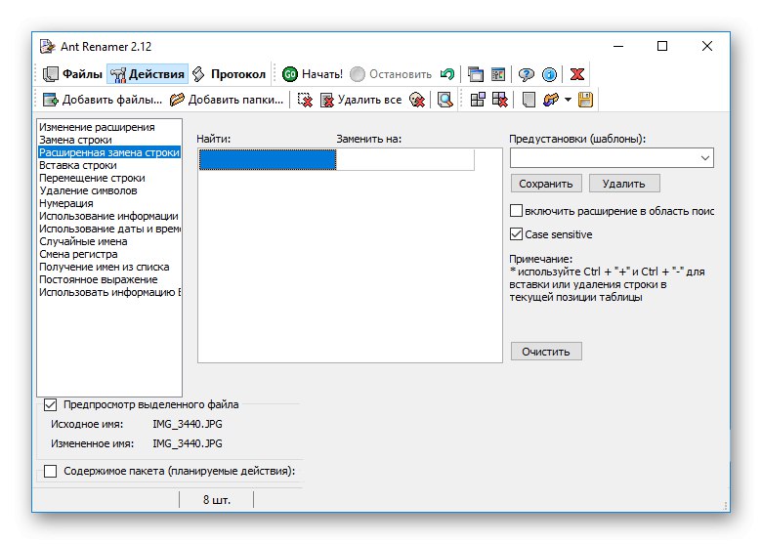Open the Протокол tab
Image resolution: width=762 pixels, height=544 pixels.
pyautogui.click(x=229, y=74)
